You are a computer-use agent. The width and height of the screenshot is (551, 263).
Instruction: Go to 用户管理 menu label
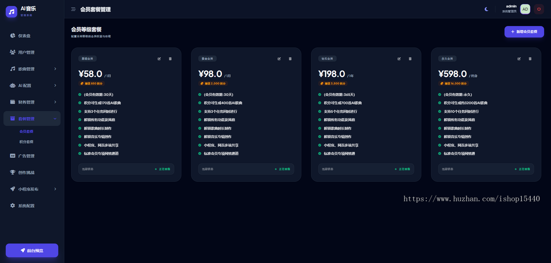coord(26,52)
